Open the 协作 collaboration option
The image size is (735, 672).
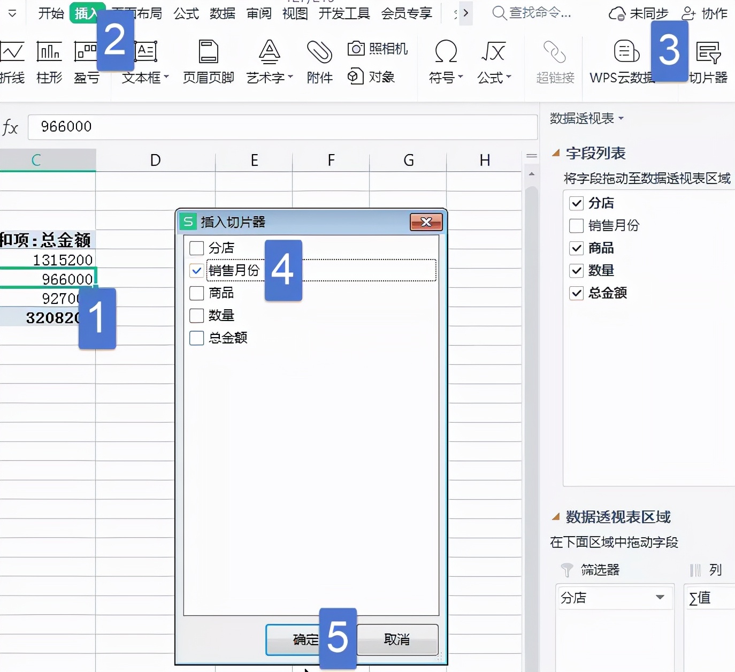tap(705, 13)
